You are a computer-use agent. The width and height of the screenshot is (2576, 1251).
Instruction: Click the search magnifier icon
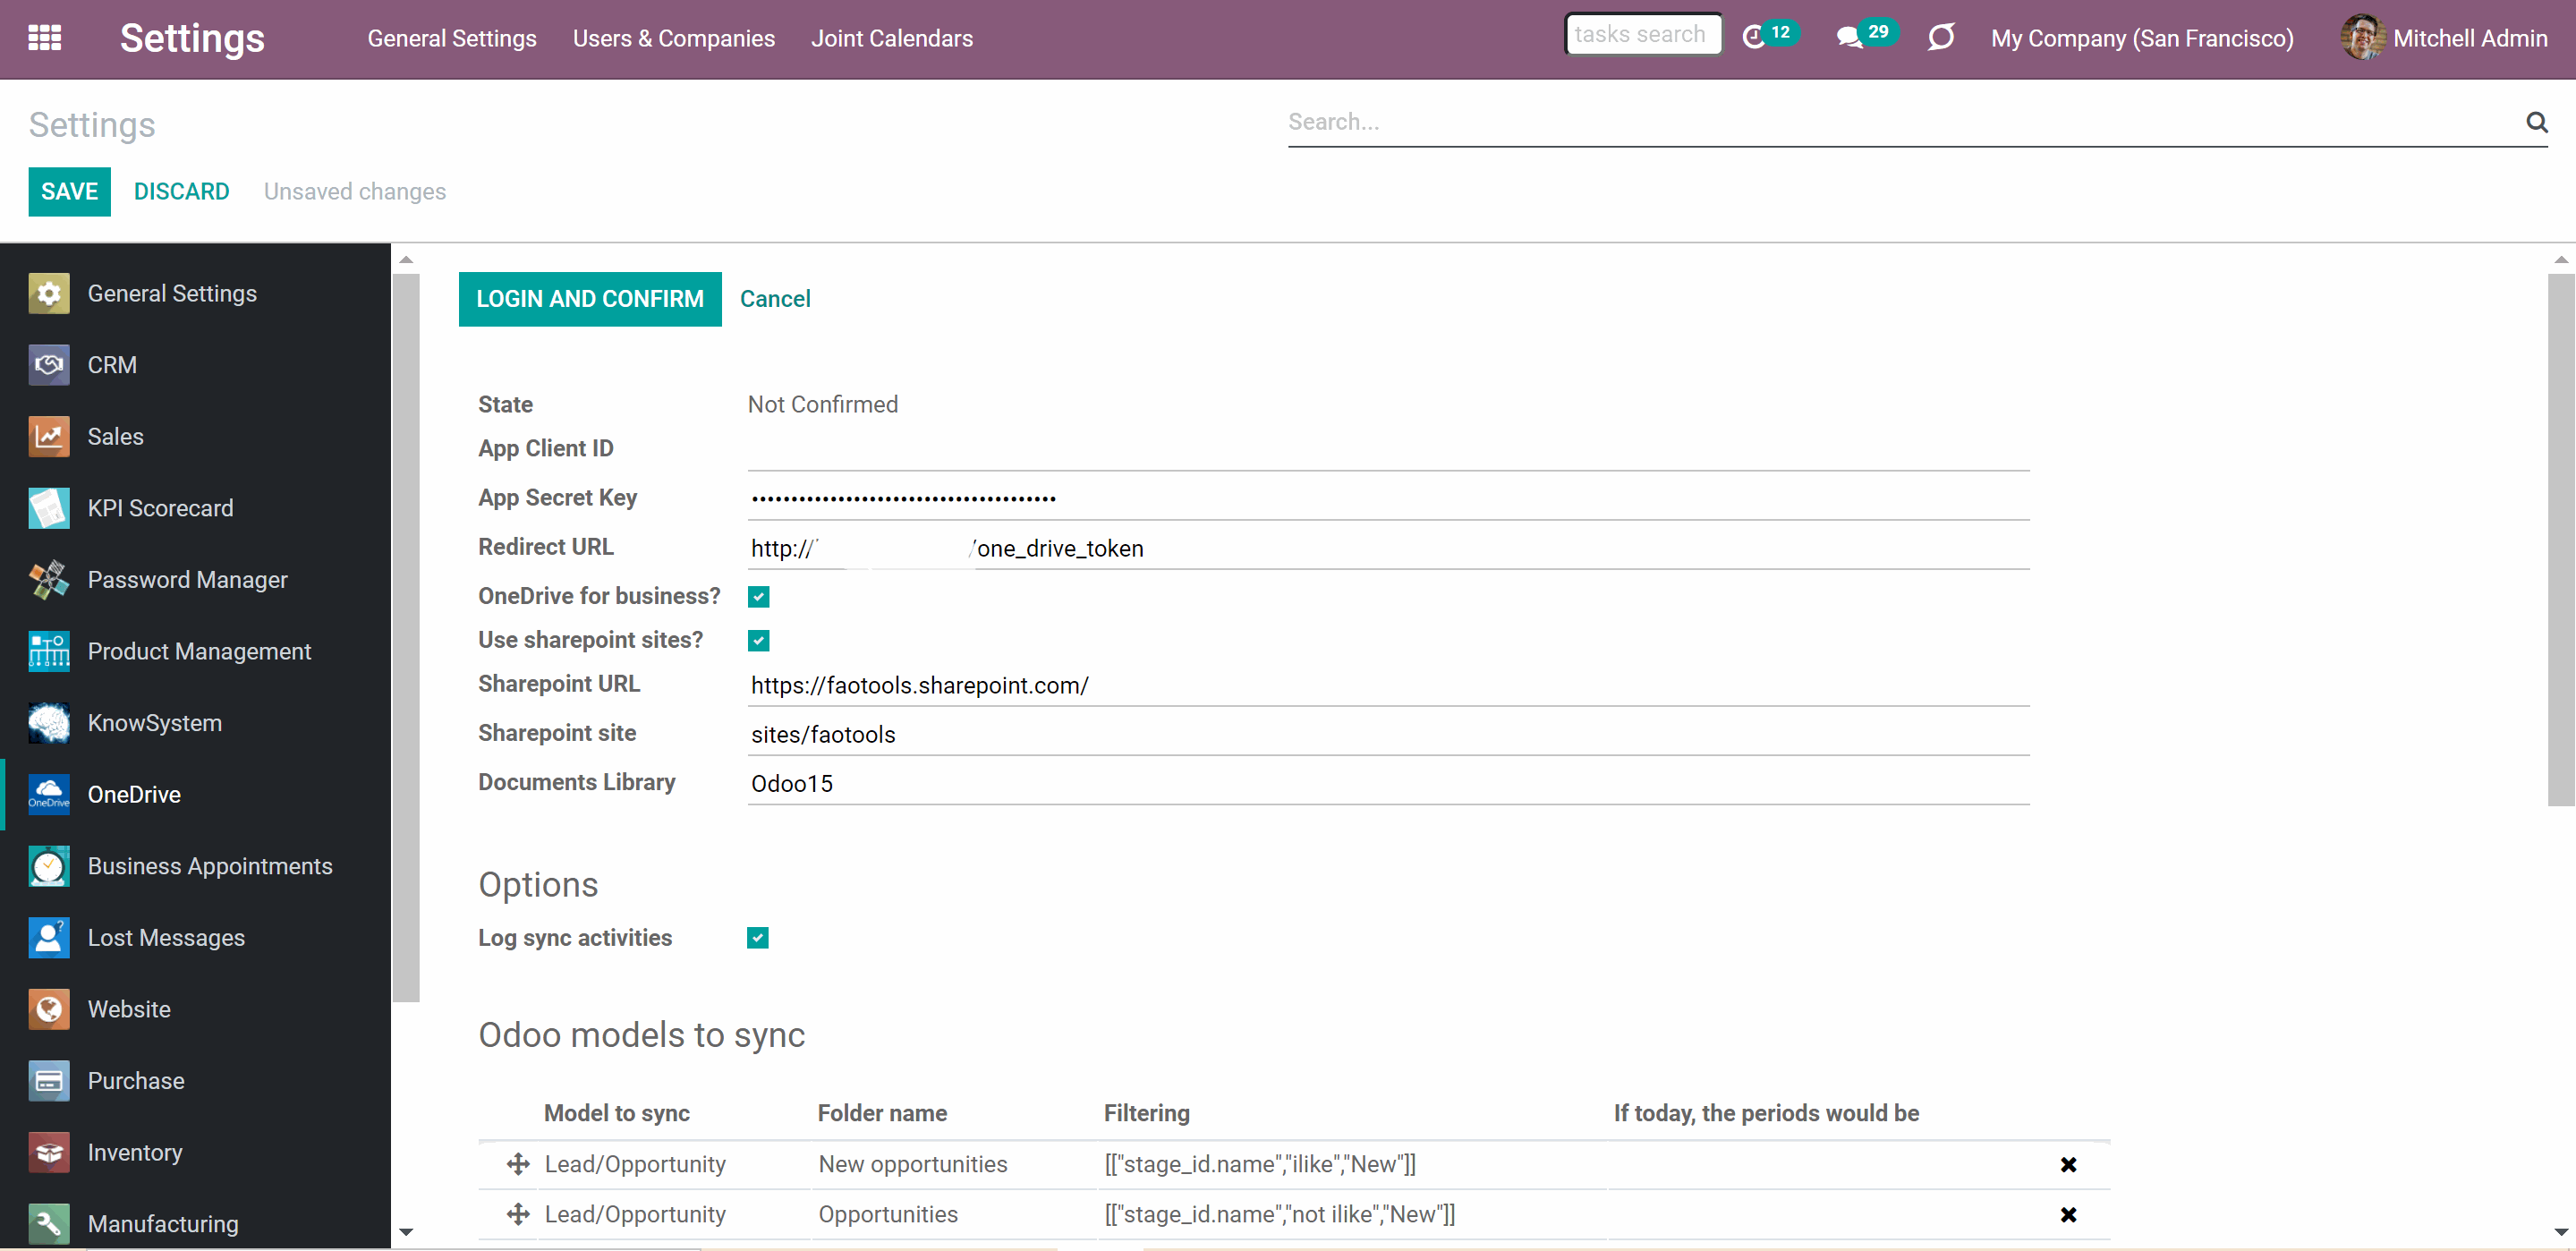(x=2536, y=122)
